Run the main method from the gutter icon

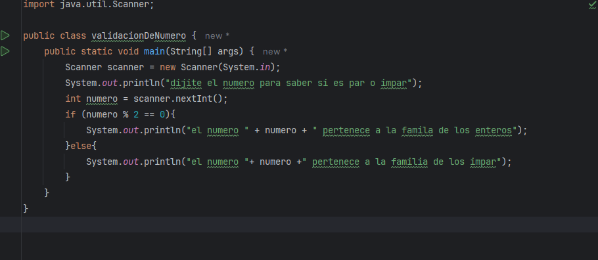5,51
